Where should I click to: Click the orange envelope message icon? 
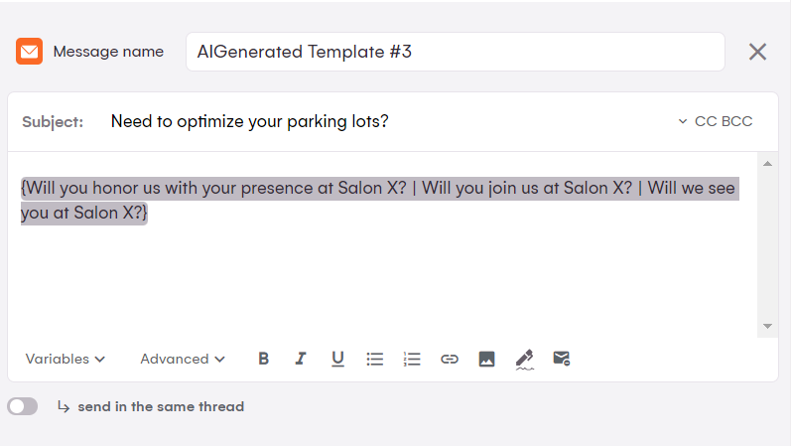(29, 52)
